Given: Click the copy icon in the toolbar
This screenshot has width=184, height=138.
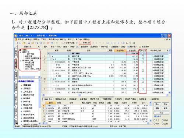Looking at the screenshot, I should coord(41,43).
